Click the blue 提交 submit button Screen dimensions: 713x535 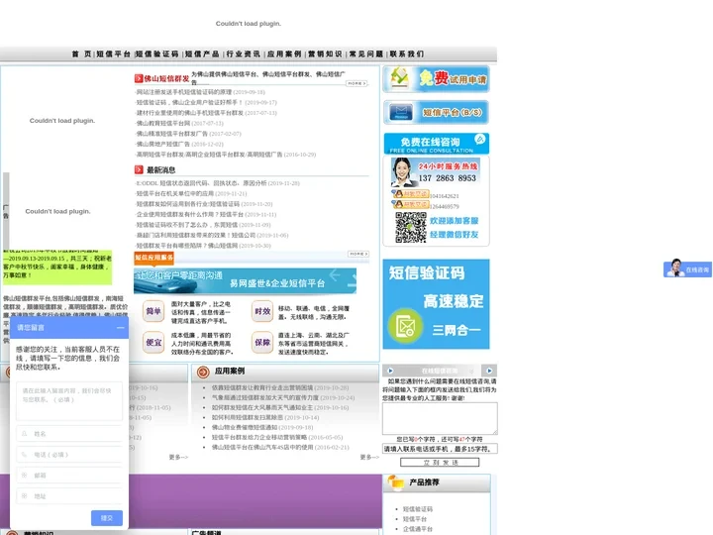[x=107, y=518]
